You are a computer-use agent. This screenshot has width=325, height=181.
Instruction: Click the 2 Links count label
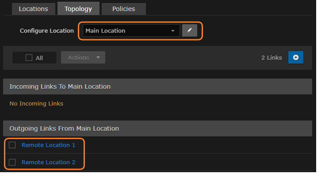[271, 57]
